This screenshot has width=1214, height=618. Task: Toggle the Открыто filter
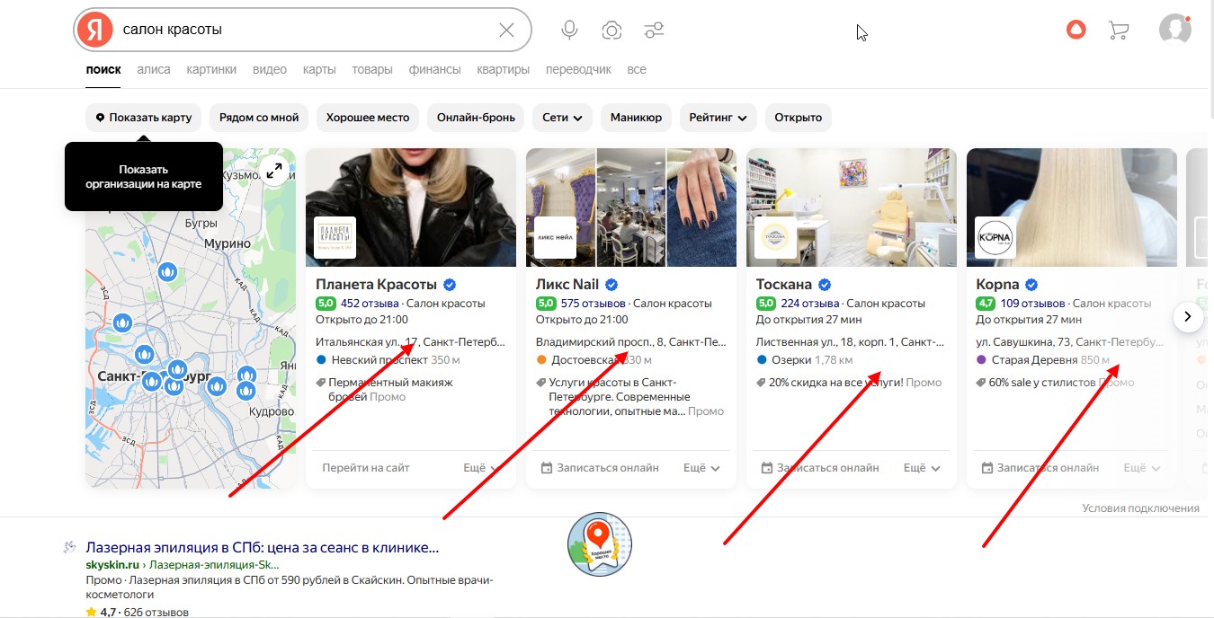click(798, 118)
